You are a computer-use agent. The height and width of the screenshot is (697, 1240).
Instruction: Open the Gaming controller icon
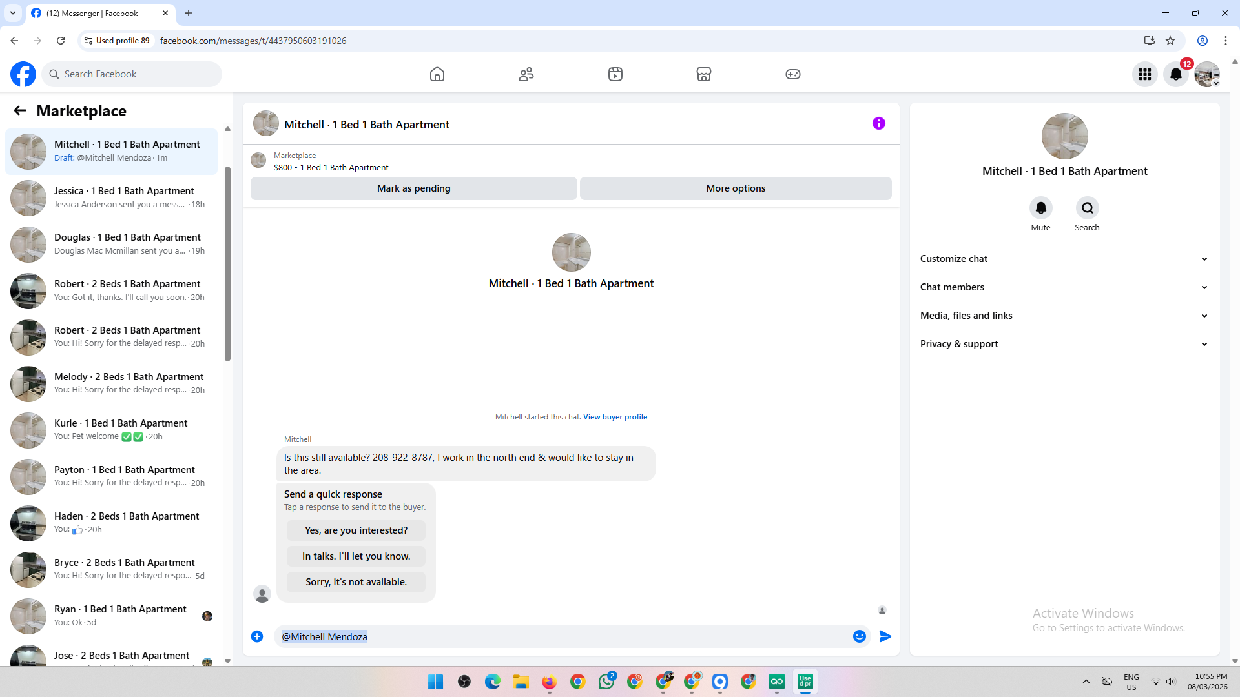tap(793, 74)
